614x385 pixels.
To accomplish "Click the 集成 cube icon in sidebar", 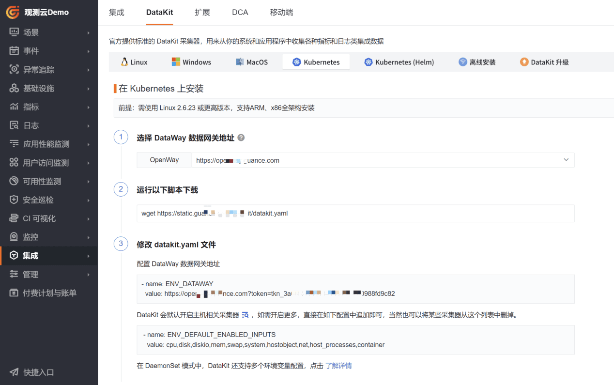I will pyautogui.click(x=14, y=256).
